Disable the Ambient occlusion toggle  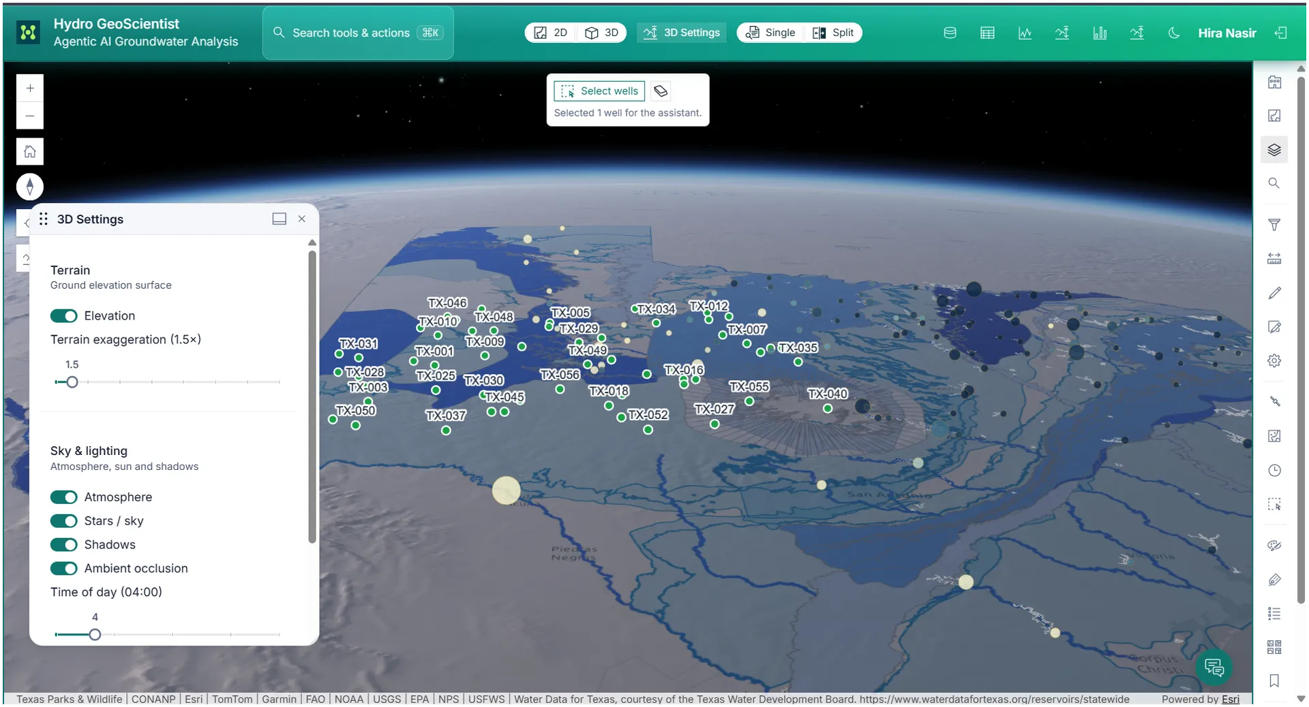(x=64, y=569)
